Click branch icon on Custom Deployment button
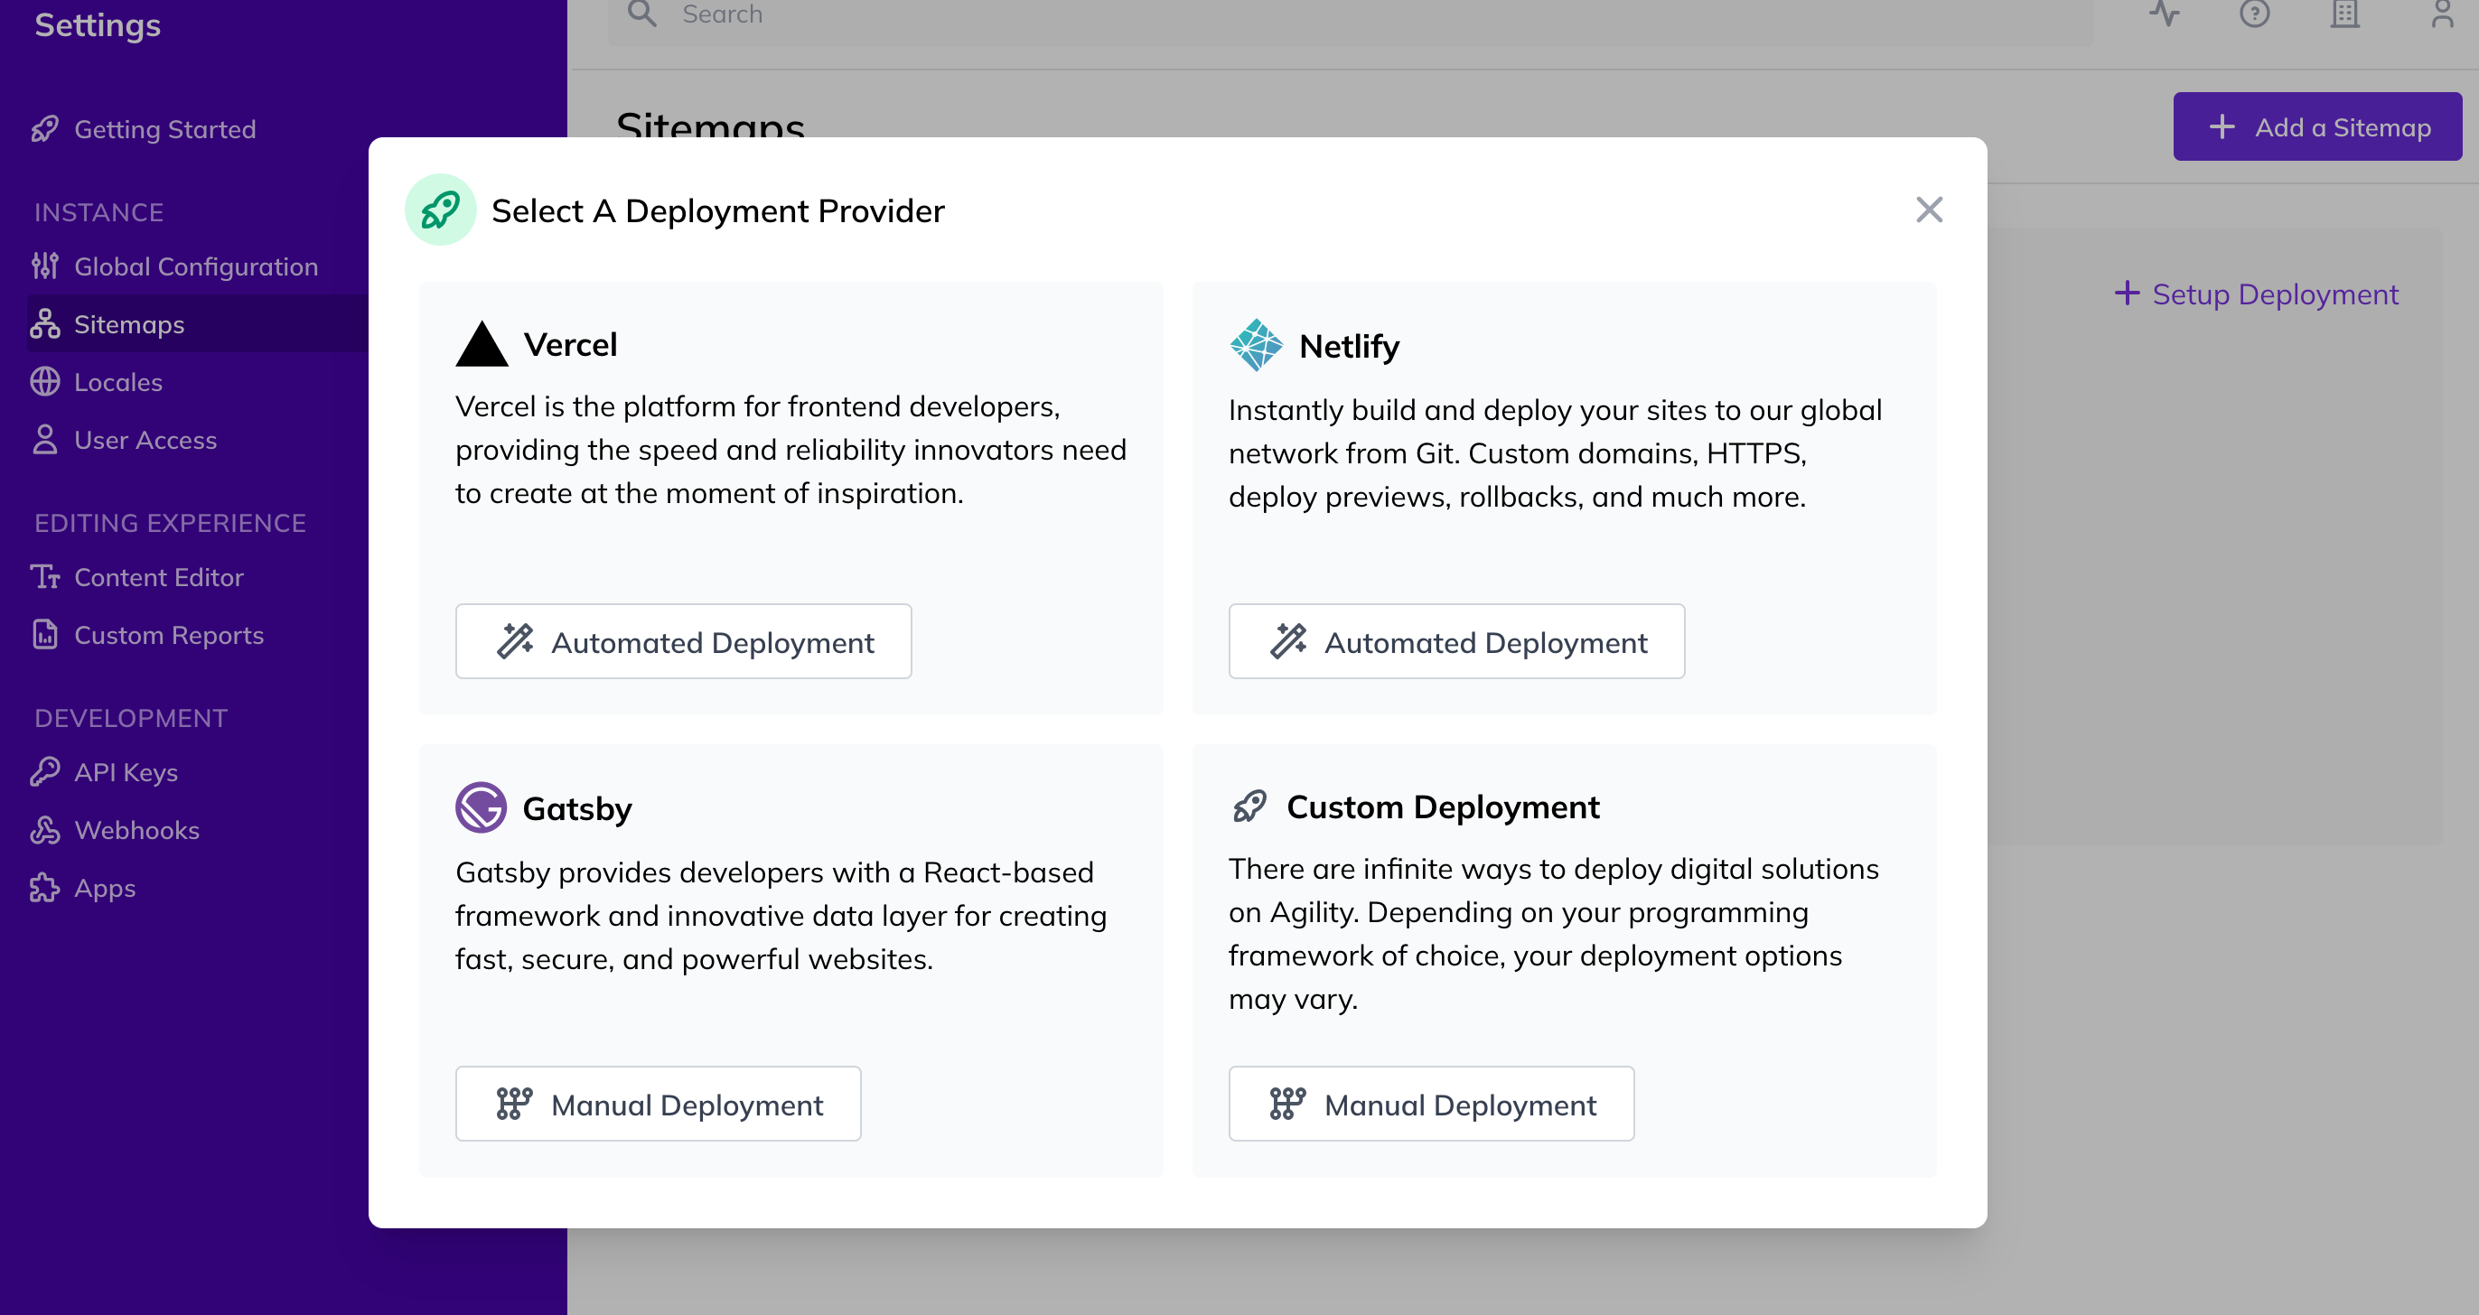The width and height of the screenshot is (2479, 1315). 1287,1104
